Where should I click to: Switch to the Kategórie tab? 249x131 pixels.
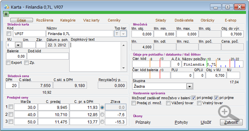(68, 20)
